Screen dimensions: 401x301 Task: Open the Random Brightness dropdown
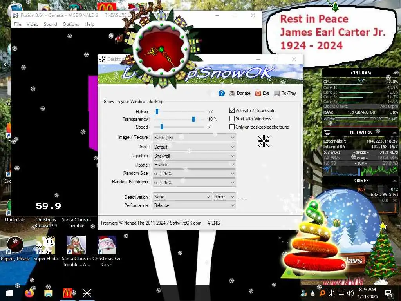click(x=194, y=183)
